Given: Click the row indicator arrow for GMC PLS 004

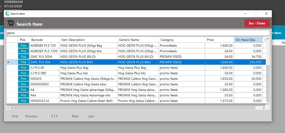Looking at the screenshot, I should tap(8, 62).
